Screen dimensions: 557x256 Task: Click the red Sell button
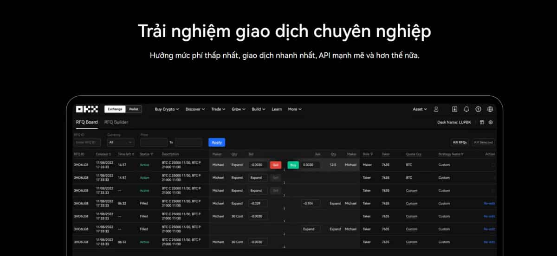276,165
